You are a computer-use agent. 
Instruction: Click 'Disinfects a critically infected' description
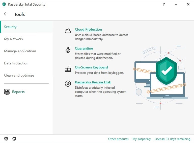pos(101,91)
